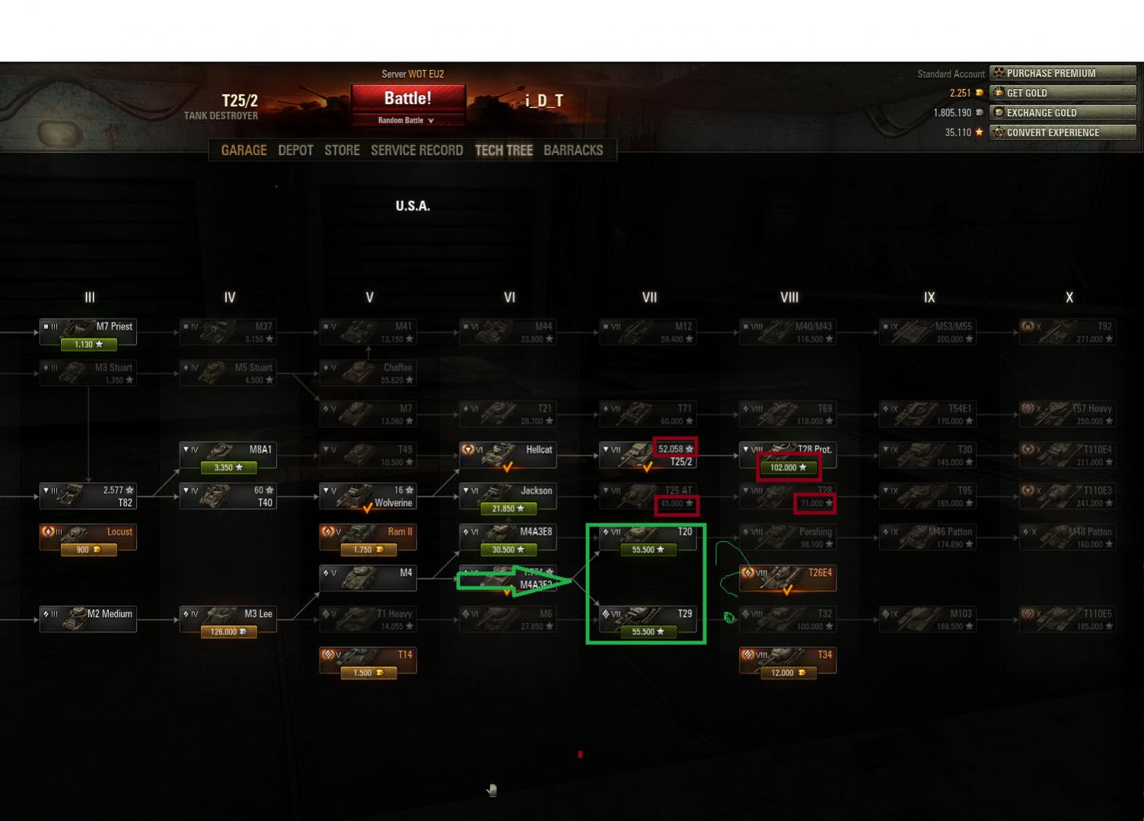This screenshot has width=1144, height=821.
Task: Click the Purchase Premium button
Action: [1063, 73]
